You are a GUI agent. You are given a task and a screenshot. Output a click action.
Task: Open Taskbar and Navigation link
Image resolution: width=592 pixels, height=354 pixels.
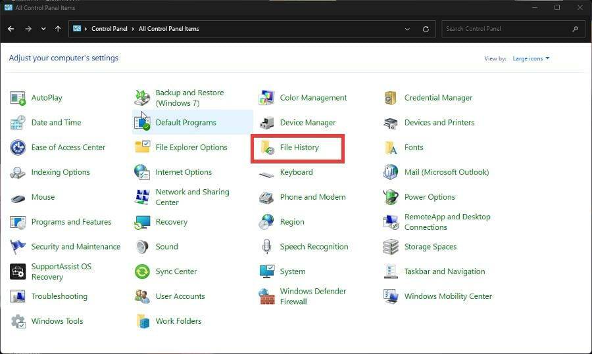[x=445, y=272]
